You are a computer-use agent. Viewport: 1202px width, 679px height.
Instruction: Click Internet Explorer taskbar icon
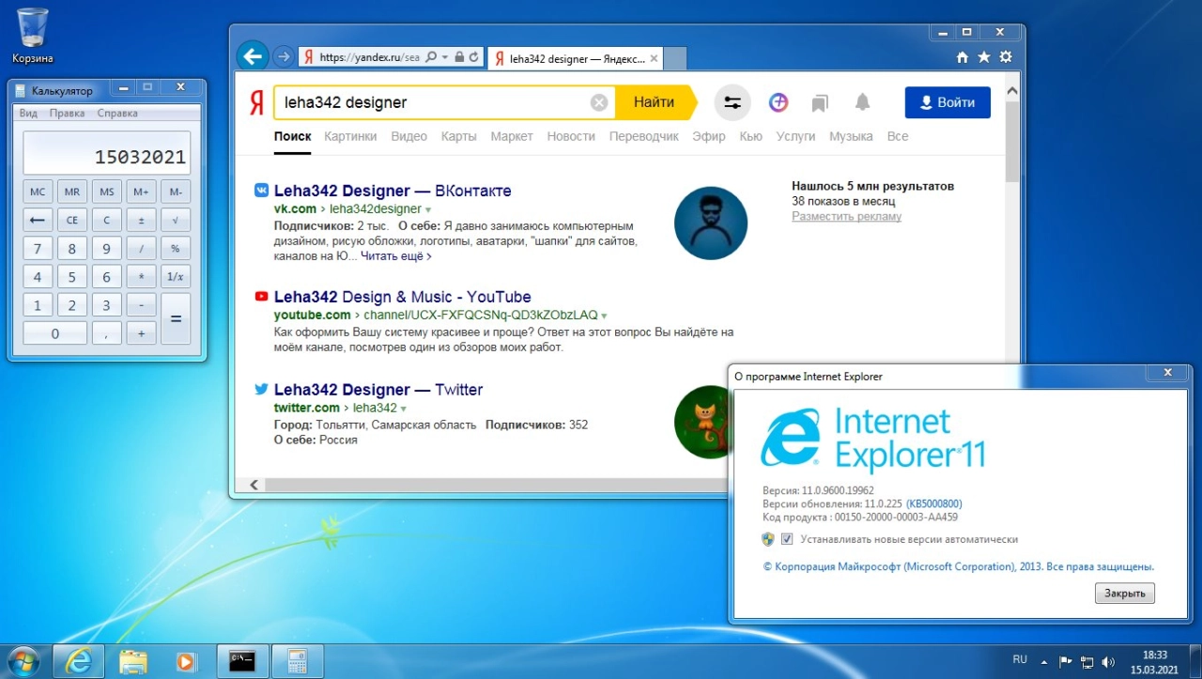78,661
